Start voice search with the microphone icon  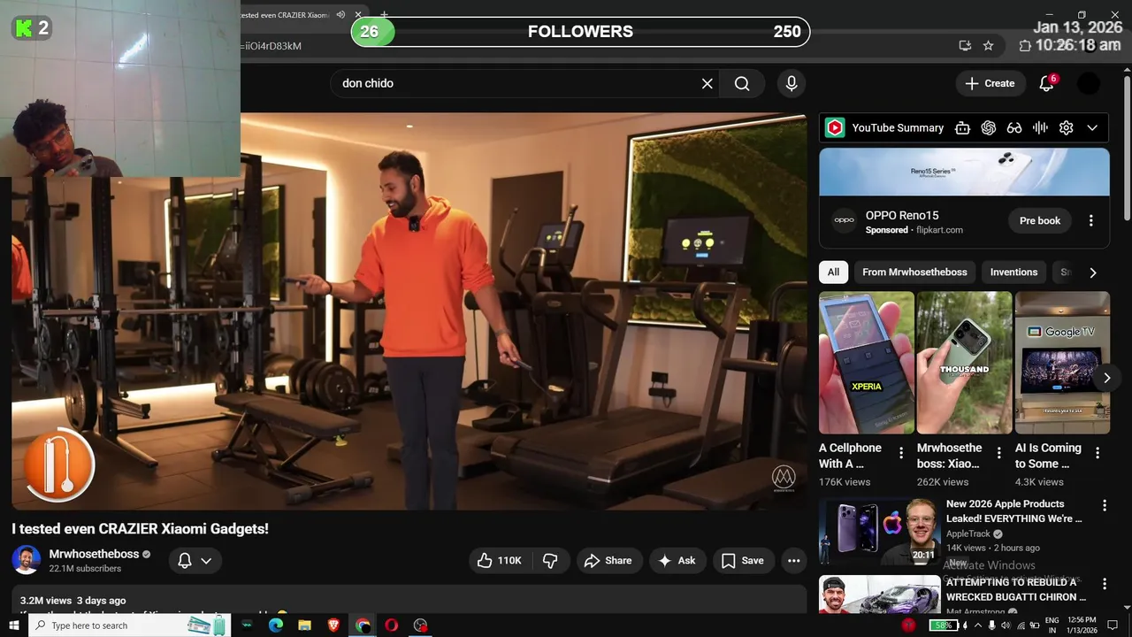point(792,83)
